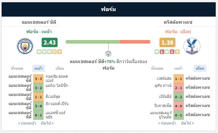
Task: Click small Manchester City badge under form bar
Action: (108, 54)
